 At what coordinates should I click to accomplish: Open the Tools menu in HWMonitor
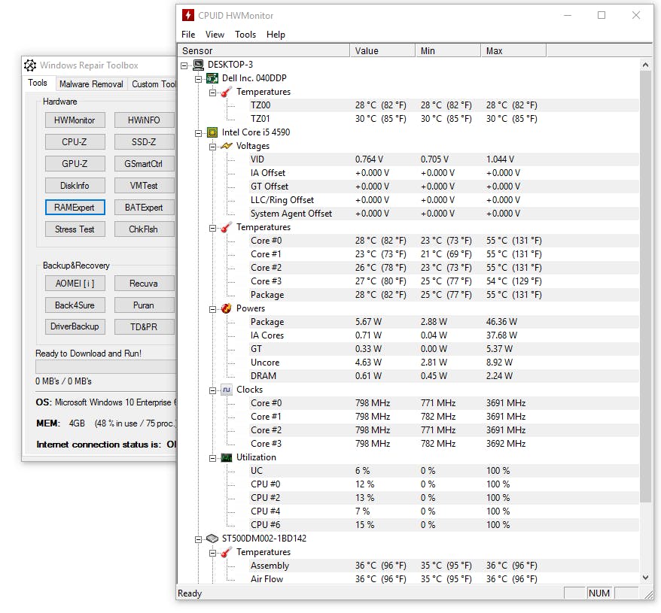pyautogui.click(x=245, y=35)
